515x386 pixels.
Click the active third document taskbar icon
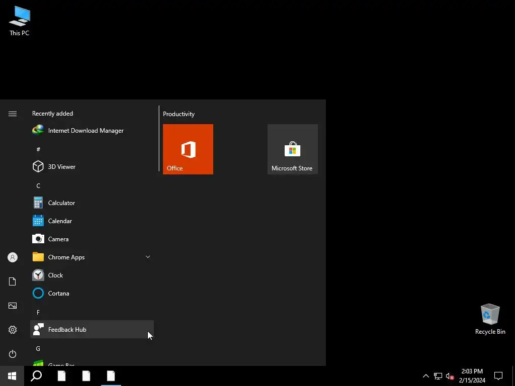coord(111,376)
